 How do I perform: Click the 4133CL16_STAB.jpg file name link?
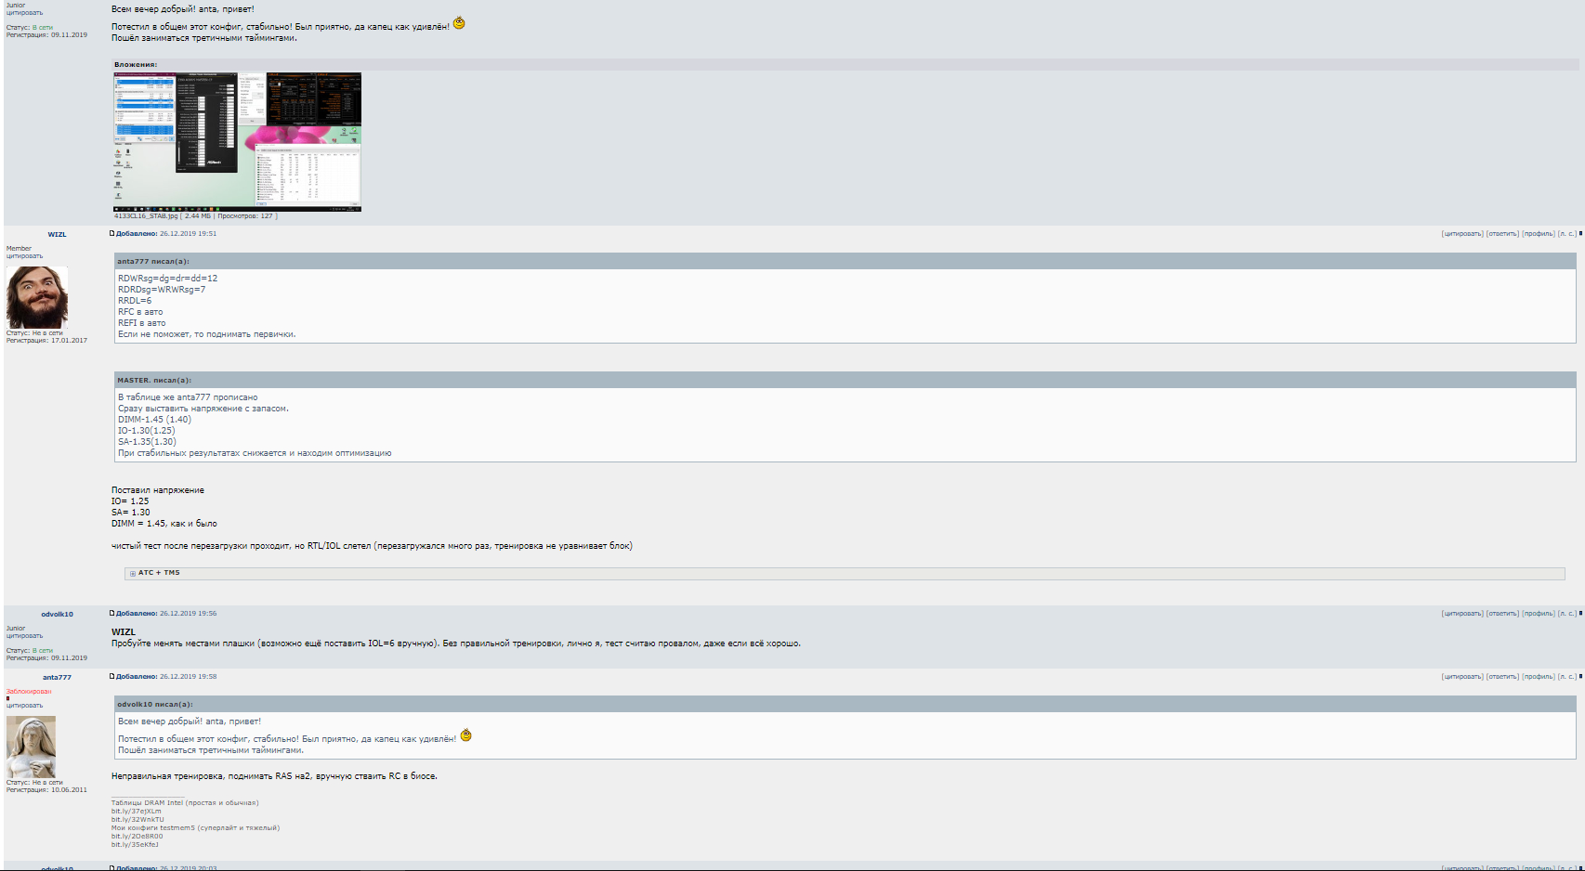(x=146, y=216)
